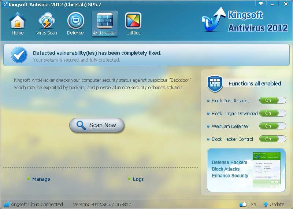This screenshot has height=209, width=293.
Task: Open the Virus Scan cloud icon
Action: coord(47,21)
